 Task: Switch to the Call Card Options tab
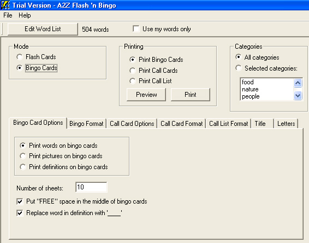(132, 124)
